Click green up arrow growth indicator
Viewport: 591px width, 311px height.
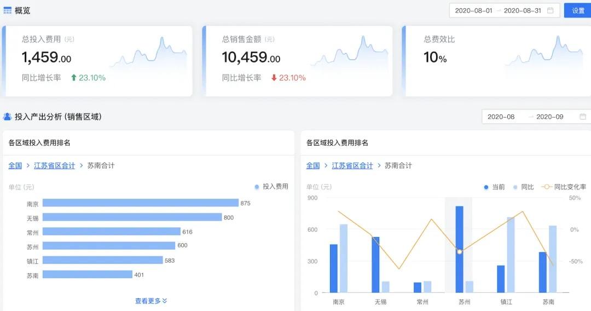pos(74,78)
